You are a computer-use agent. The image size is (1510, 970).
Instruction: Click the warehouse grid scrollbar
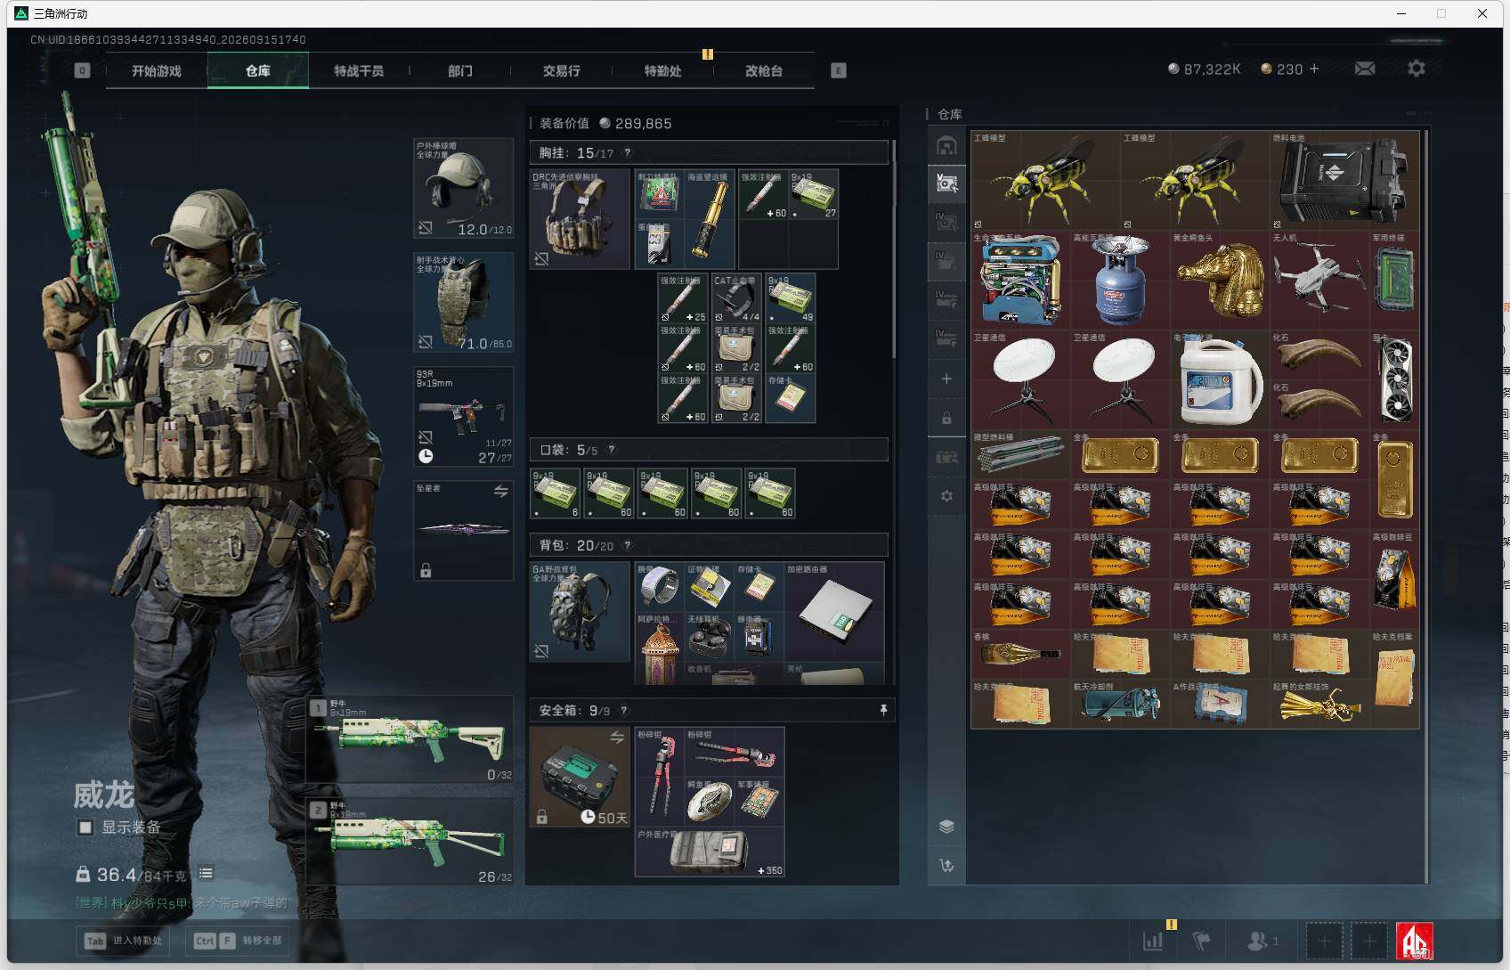pos(1427,505)
